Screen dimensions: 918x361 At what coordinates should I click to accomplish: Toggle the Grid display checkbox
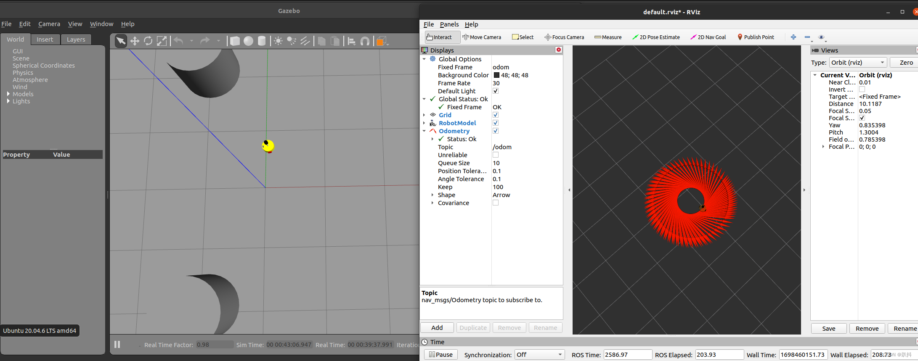(x=496, y=115)
